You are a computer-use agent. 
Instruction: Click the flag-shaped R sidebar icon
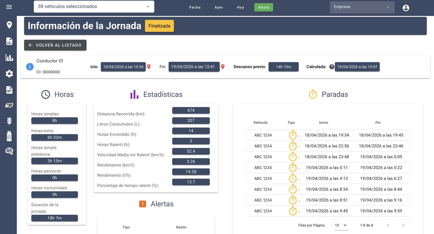coord(9,105)
